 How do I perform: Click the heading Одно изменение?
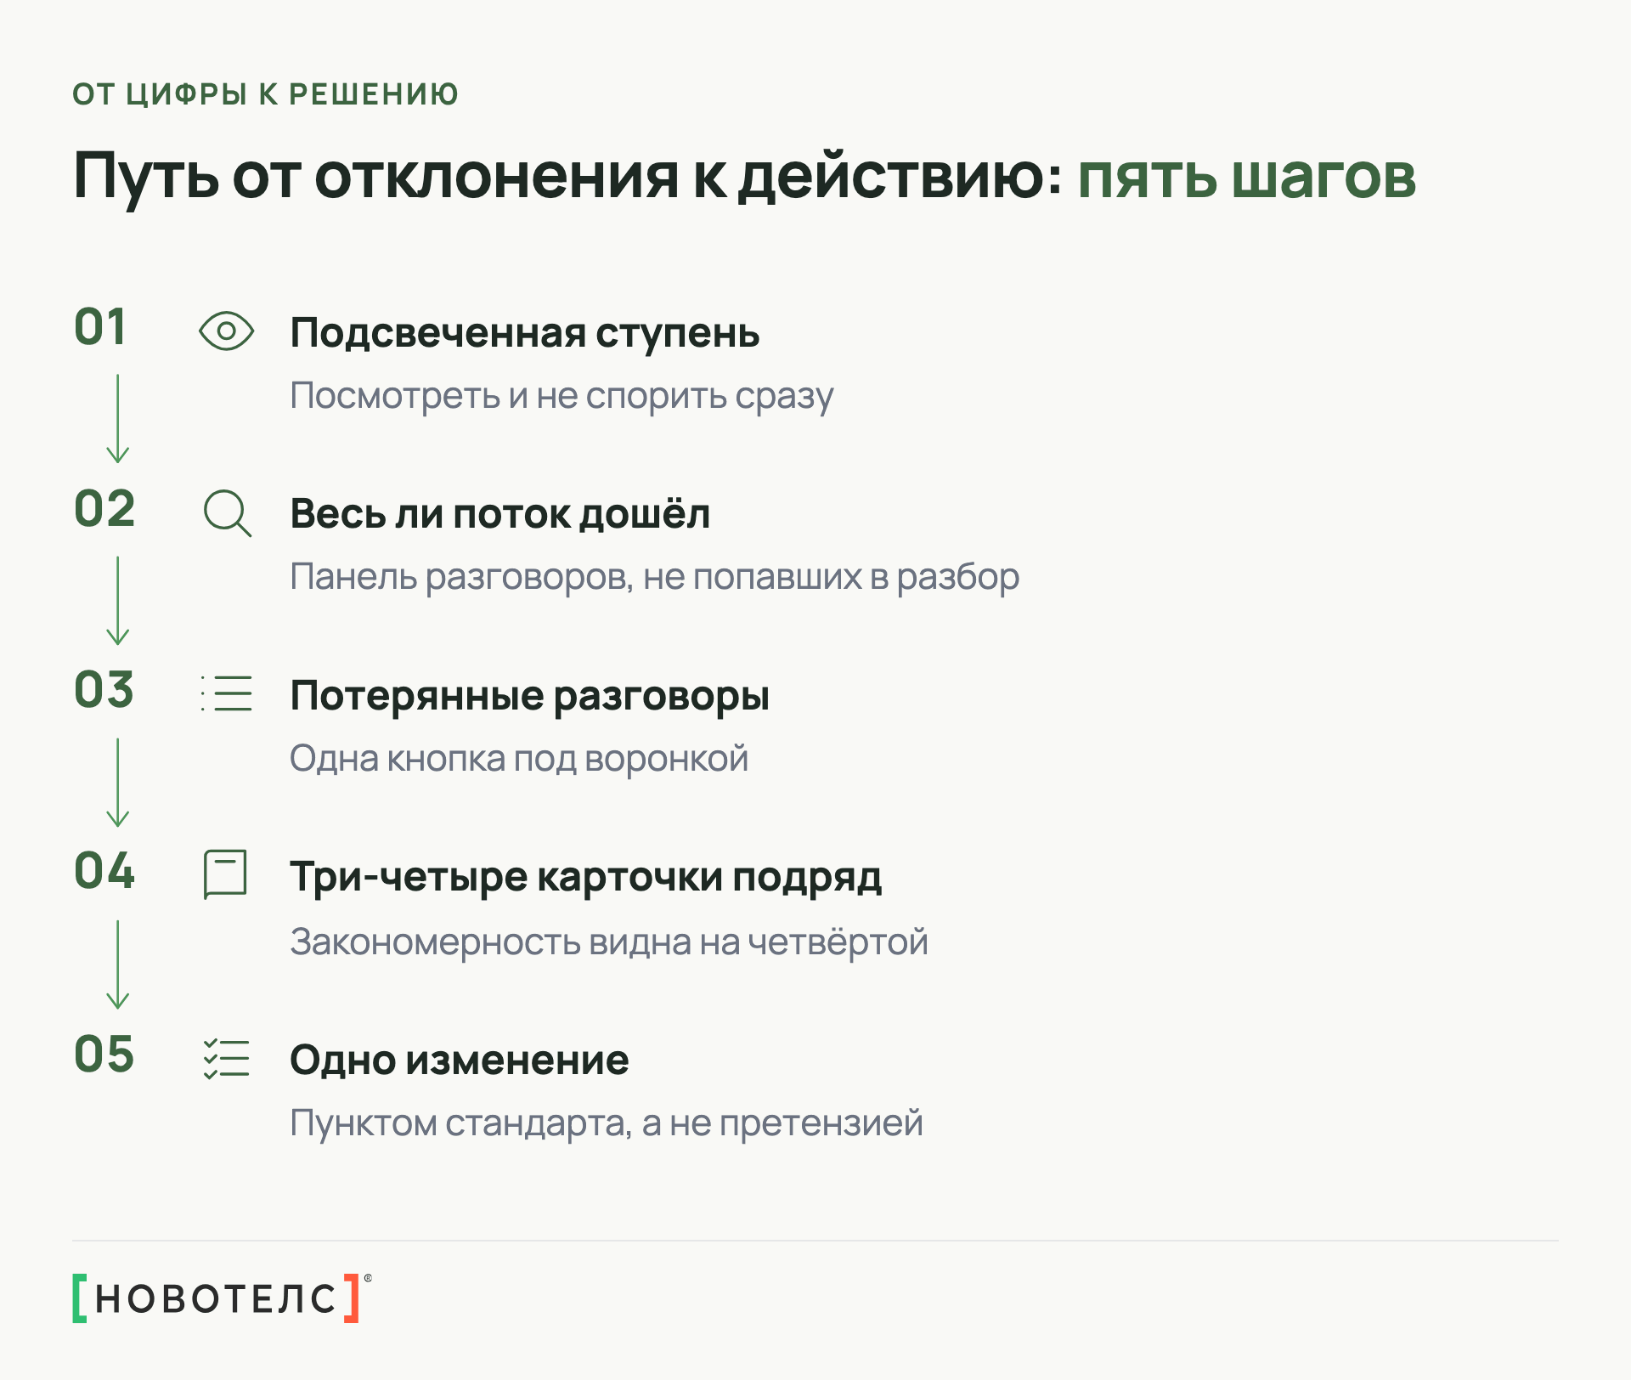coord(460,1060)
